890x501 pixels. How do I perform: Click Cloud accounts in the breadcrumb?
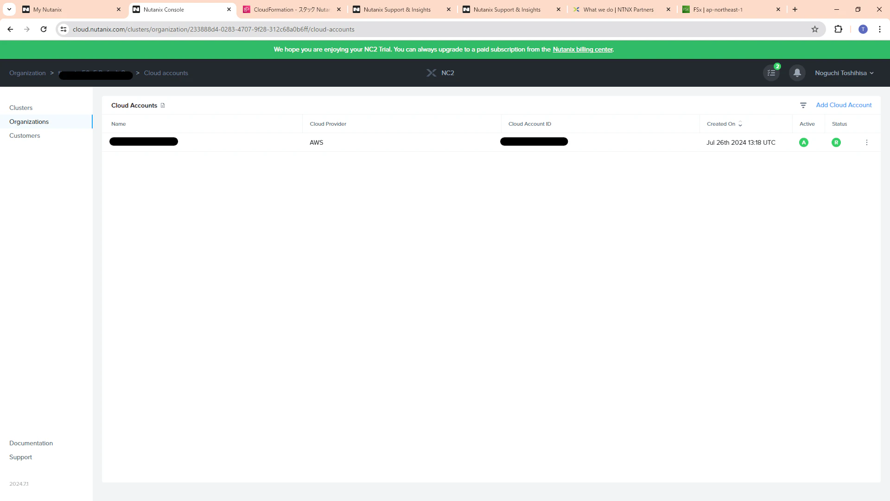pyautogui.click(x=166, y=73)
